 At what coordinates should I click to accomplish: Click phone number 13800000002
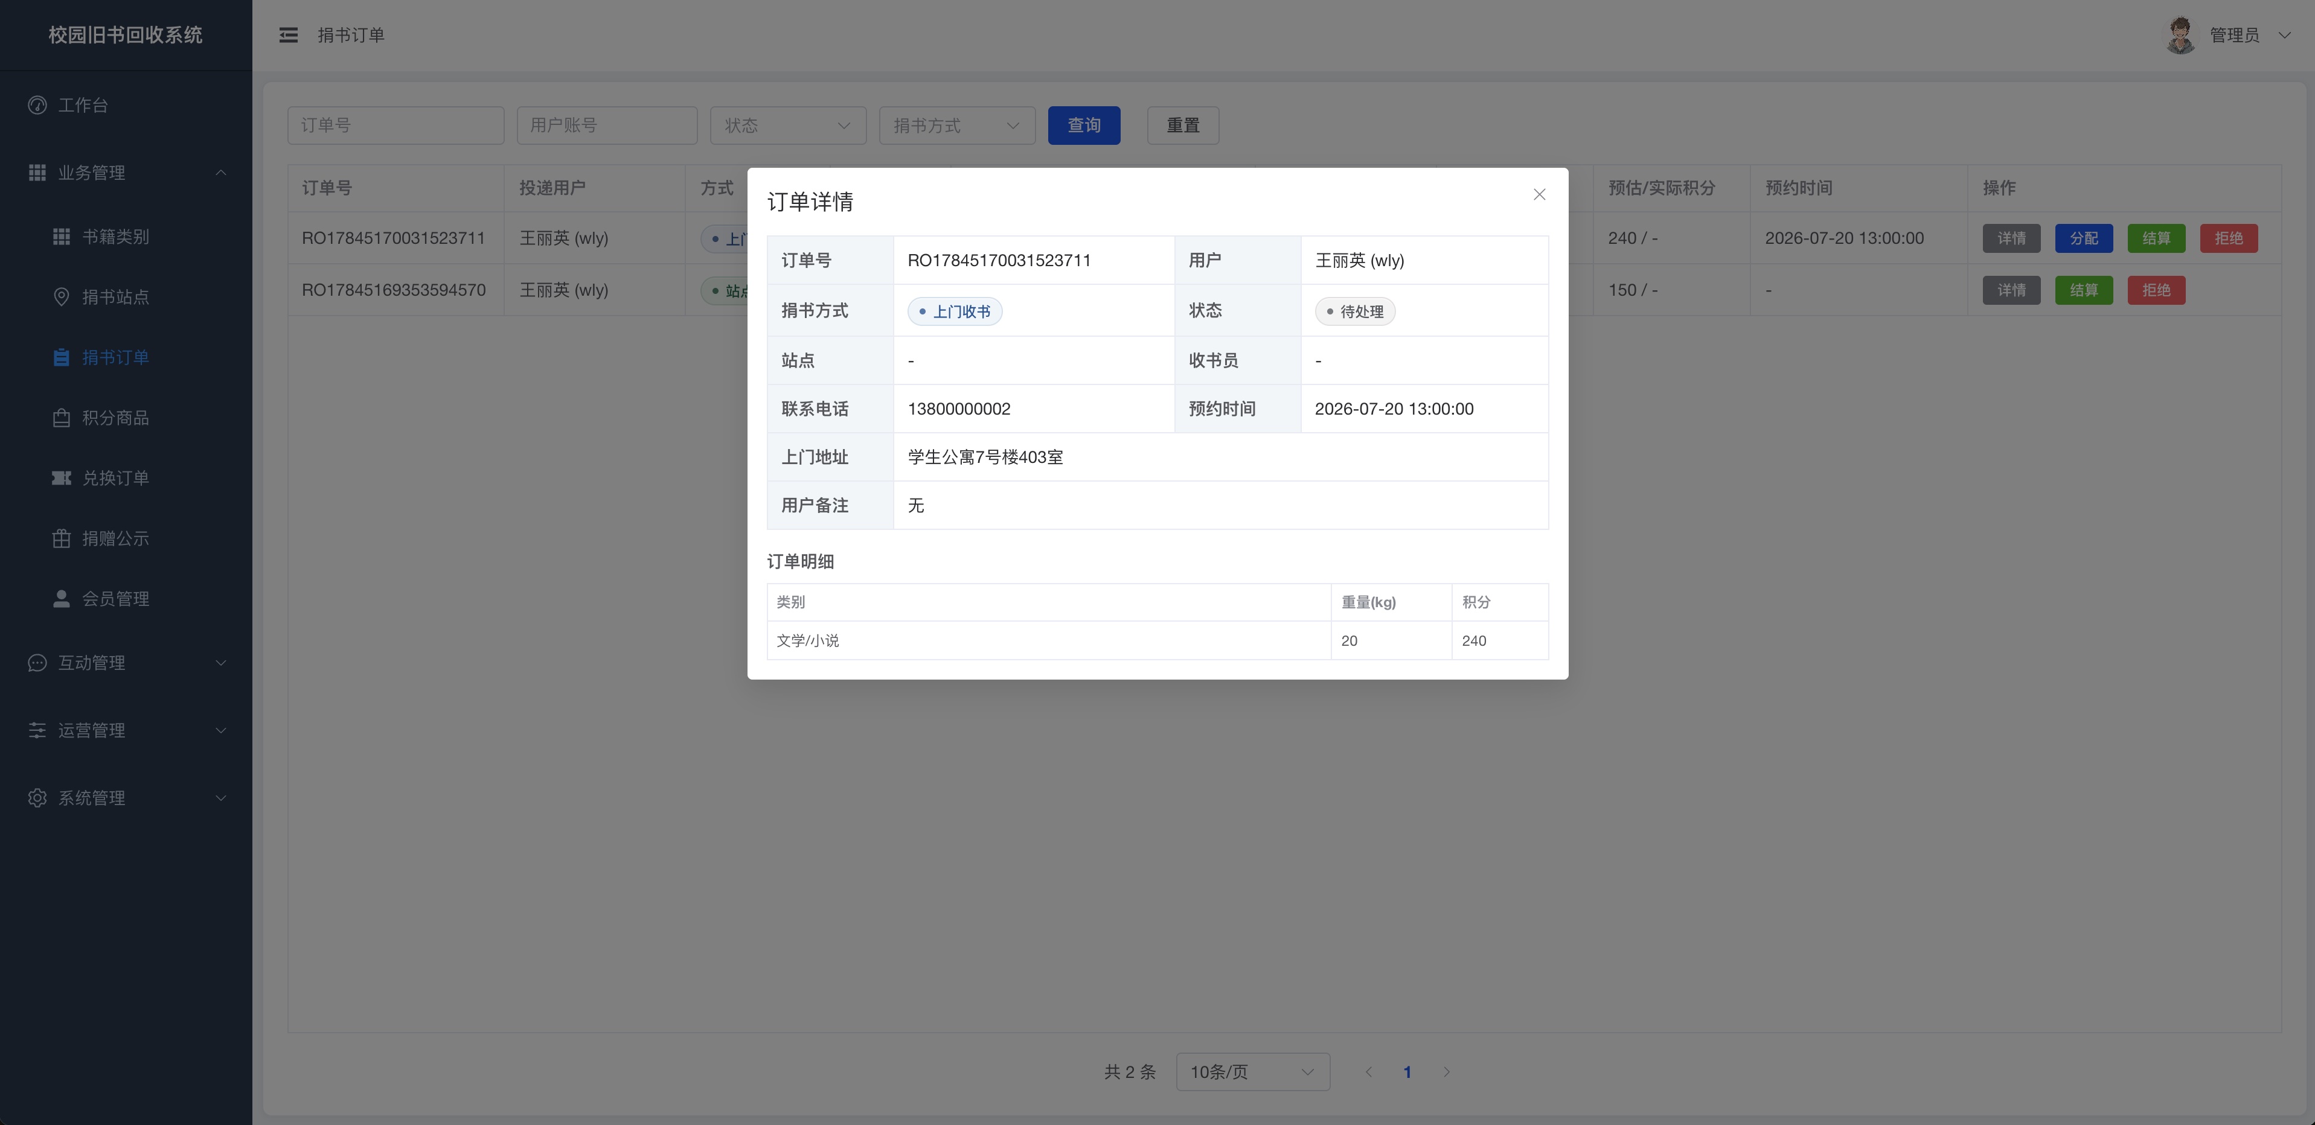tap(959, 409)
